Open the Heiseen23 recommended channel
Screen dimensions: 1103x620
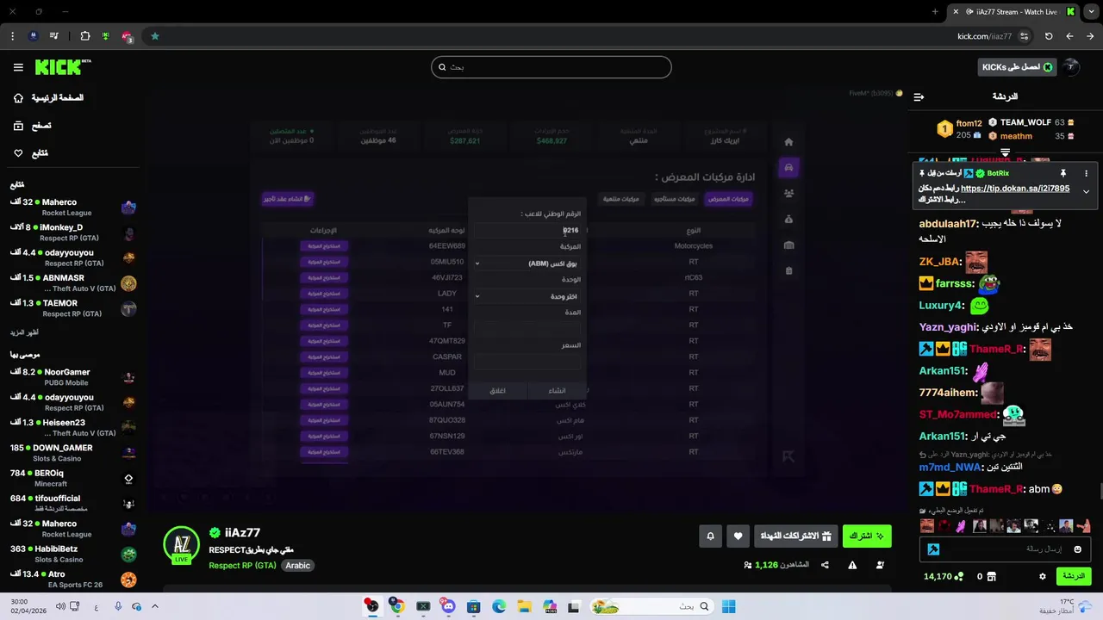point(73,427)
